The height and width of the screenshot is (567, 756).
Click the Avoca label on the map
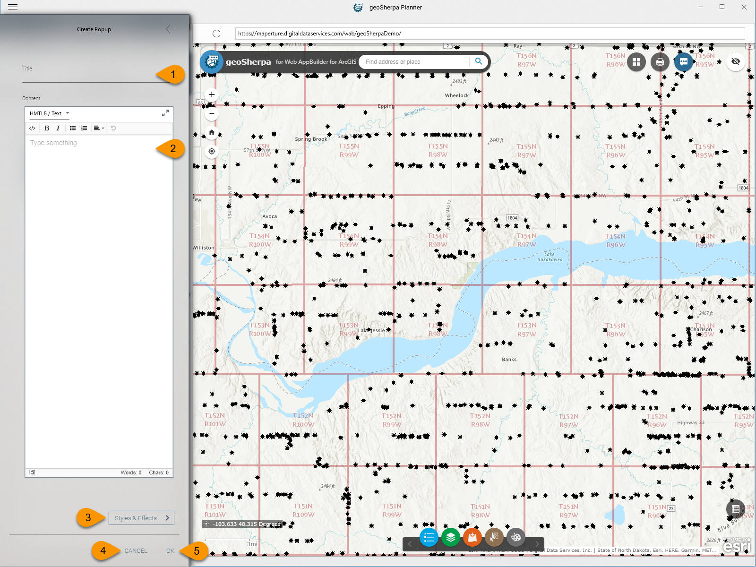point(270,216)
